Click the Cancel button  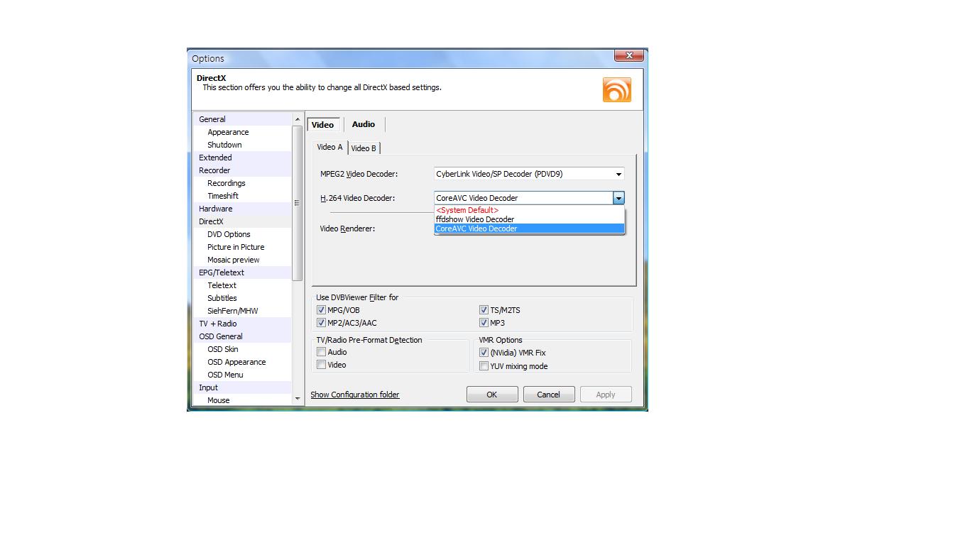click(548, 395)
